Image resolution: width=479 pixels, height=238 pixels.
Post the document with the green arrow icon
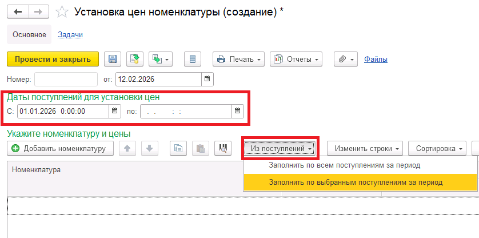point(135,59)
